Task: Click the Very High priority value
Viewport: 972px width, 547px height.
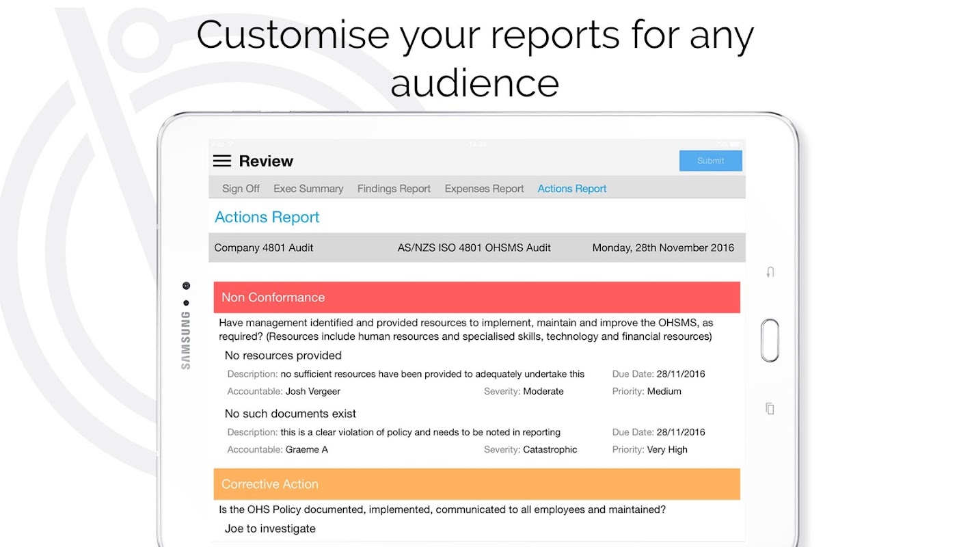Action: pyautogui.click(x=667, y=450)
